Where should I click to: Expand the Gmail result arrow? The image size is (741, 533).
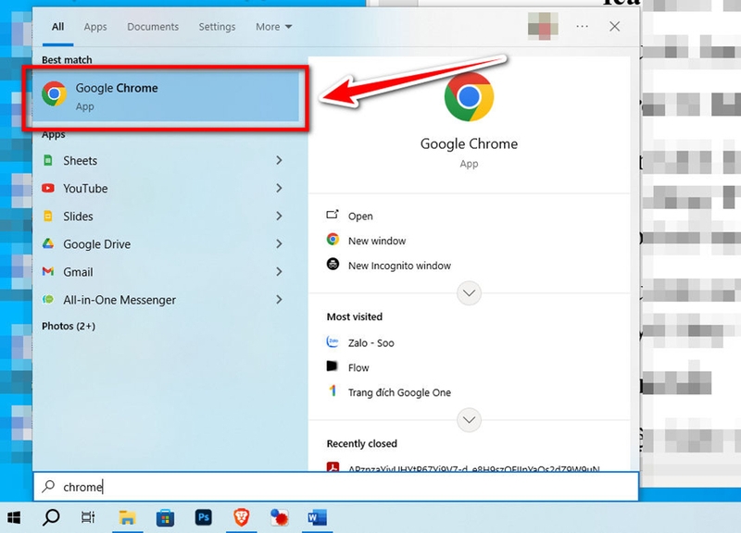pos(280,271)
